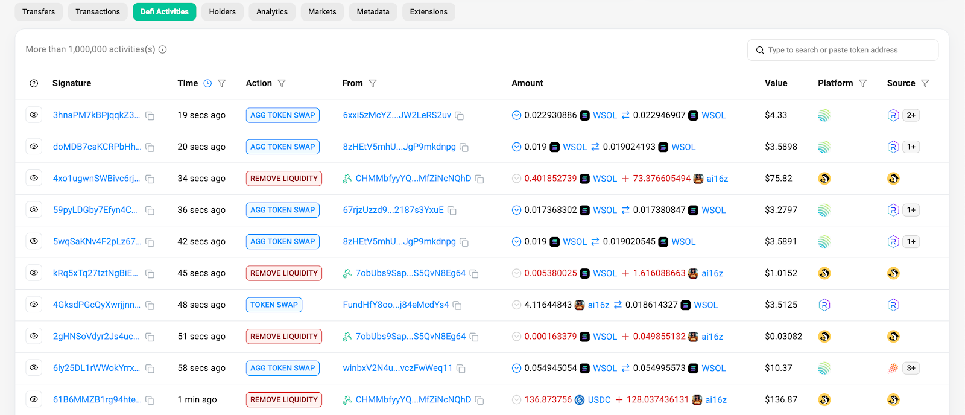Copy signature 61B6MMZB1rg94hte...
The width and height of the screenshot is (965, 415).
coord(150,400)
